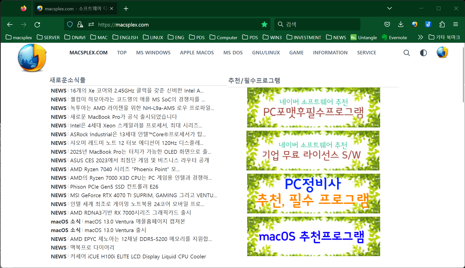The height and width of the screenshot is (268, 465).
Task: Open the 16개의 Xe 코어 Intel article
Action: point(137,91)
